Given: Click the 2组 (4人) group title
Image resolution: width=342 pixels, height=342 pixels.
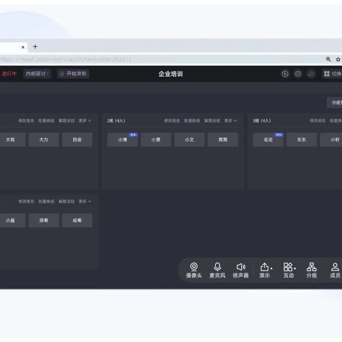Looking at the screenshot, I should [116, 121].
